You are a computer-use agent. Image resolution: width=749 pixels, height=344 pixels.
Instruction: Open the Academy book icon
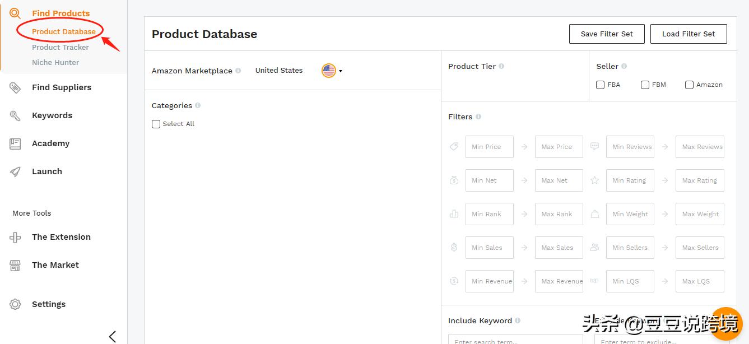15,143
